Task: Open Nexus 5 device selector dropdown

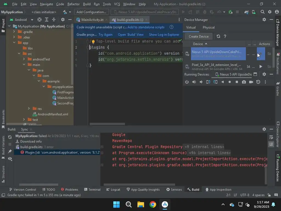Action: (144, 12)
